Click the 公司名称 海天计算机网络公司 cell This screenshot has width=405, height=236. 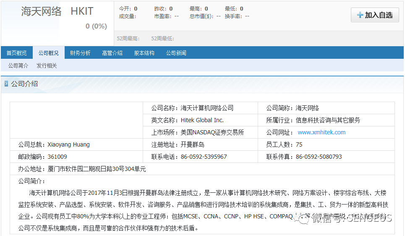click(x=201, y=108)
